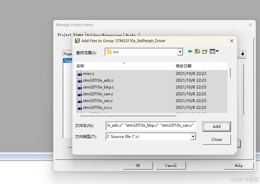The image size is (260, 184).
Task: Click the Add button
Action: (x=217, y=127)
